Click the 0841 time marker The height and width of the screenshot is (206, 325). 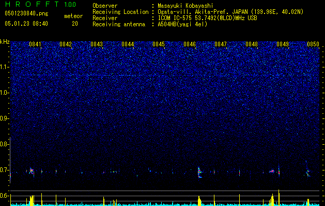[35, 44]
